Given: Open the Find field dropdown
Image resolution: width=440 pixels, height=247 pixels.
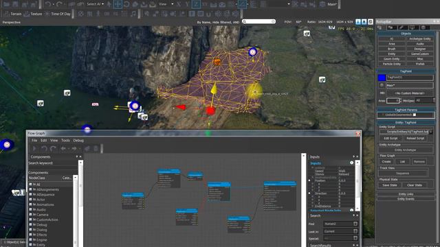Looking at the screenshot, I should [355, 224].
